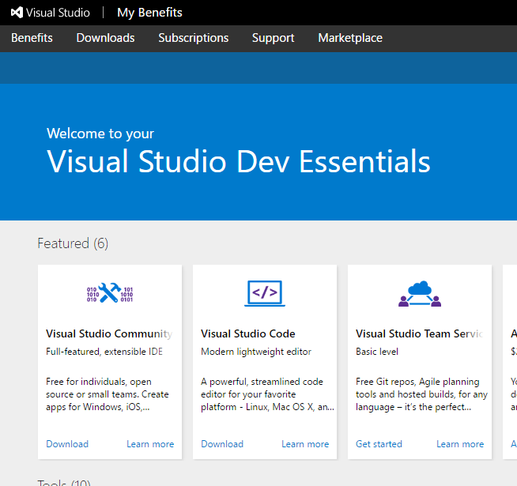Click the 'Welcome to your' banner text

[100, 134]
